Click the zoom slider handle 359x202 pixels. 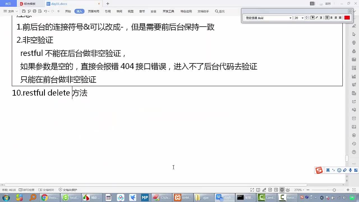click(x=334, y=190)
